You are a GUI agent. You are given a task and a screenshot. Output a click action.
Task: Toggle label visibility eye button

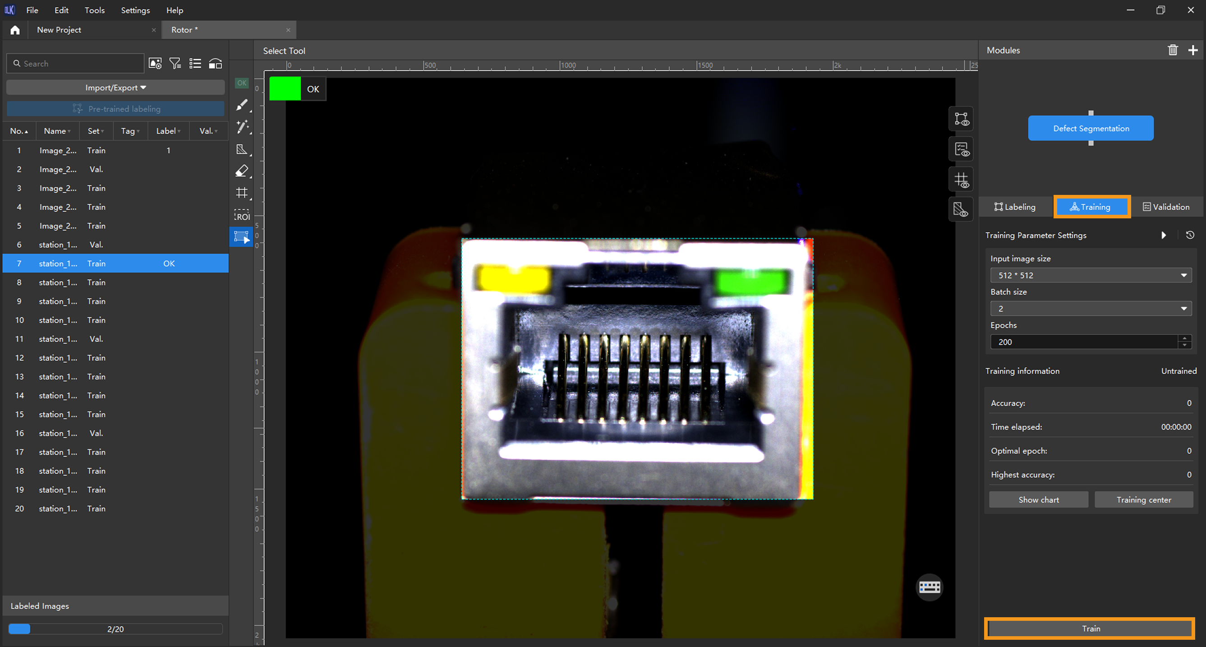pos(961,119)
